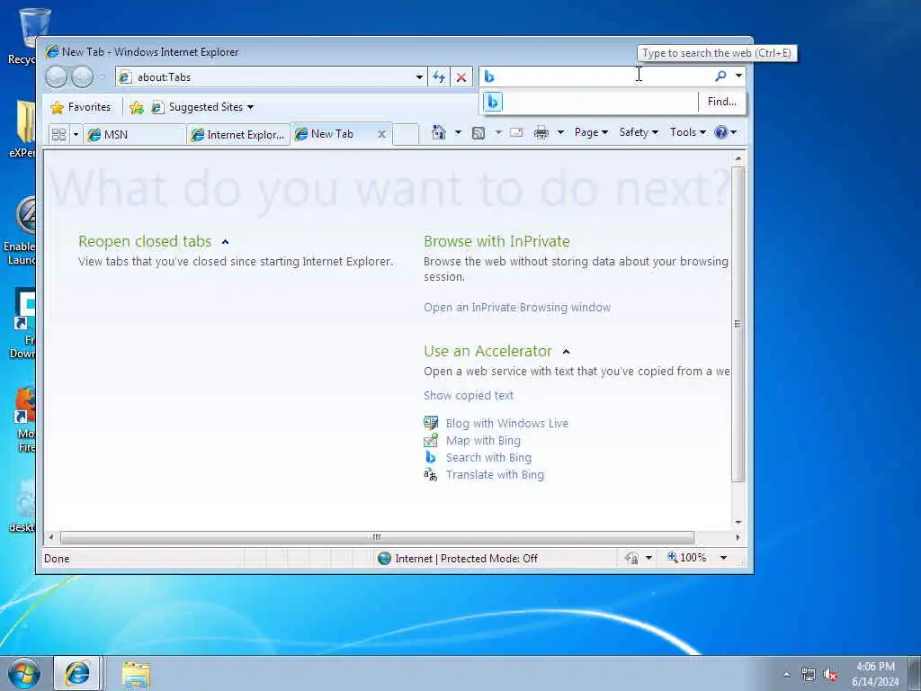Click the Forward navigation button
This screenshot has width=921, height=691.
point(82,77)
